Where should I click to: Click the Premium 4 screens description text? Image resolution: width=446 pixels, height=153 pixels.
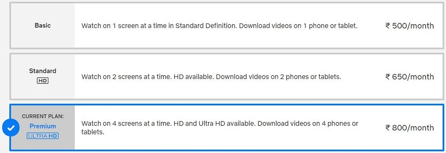(x=220, y=128)
